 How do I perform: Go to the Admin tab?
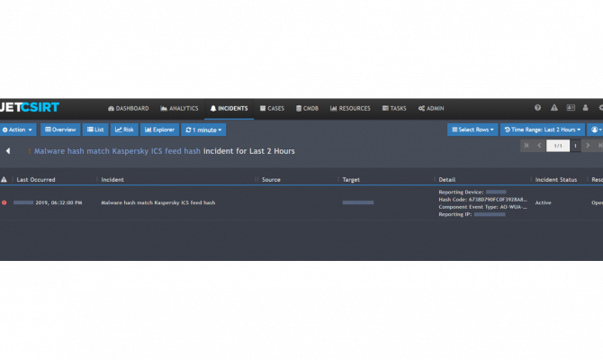click(431, 109)
